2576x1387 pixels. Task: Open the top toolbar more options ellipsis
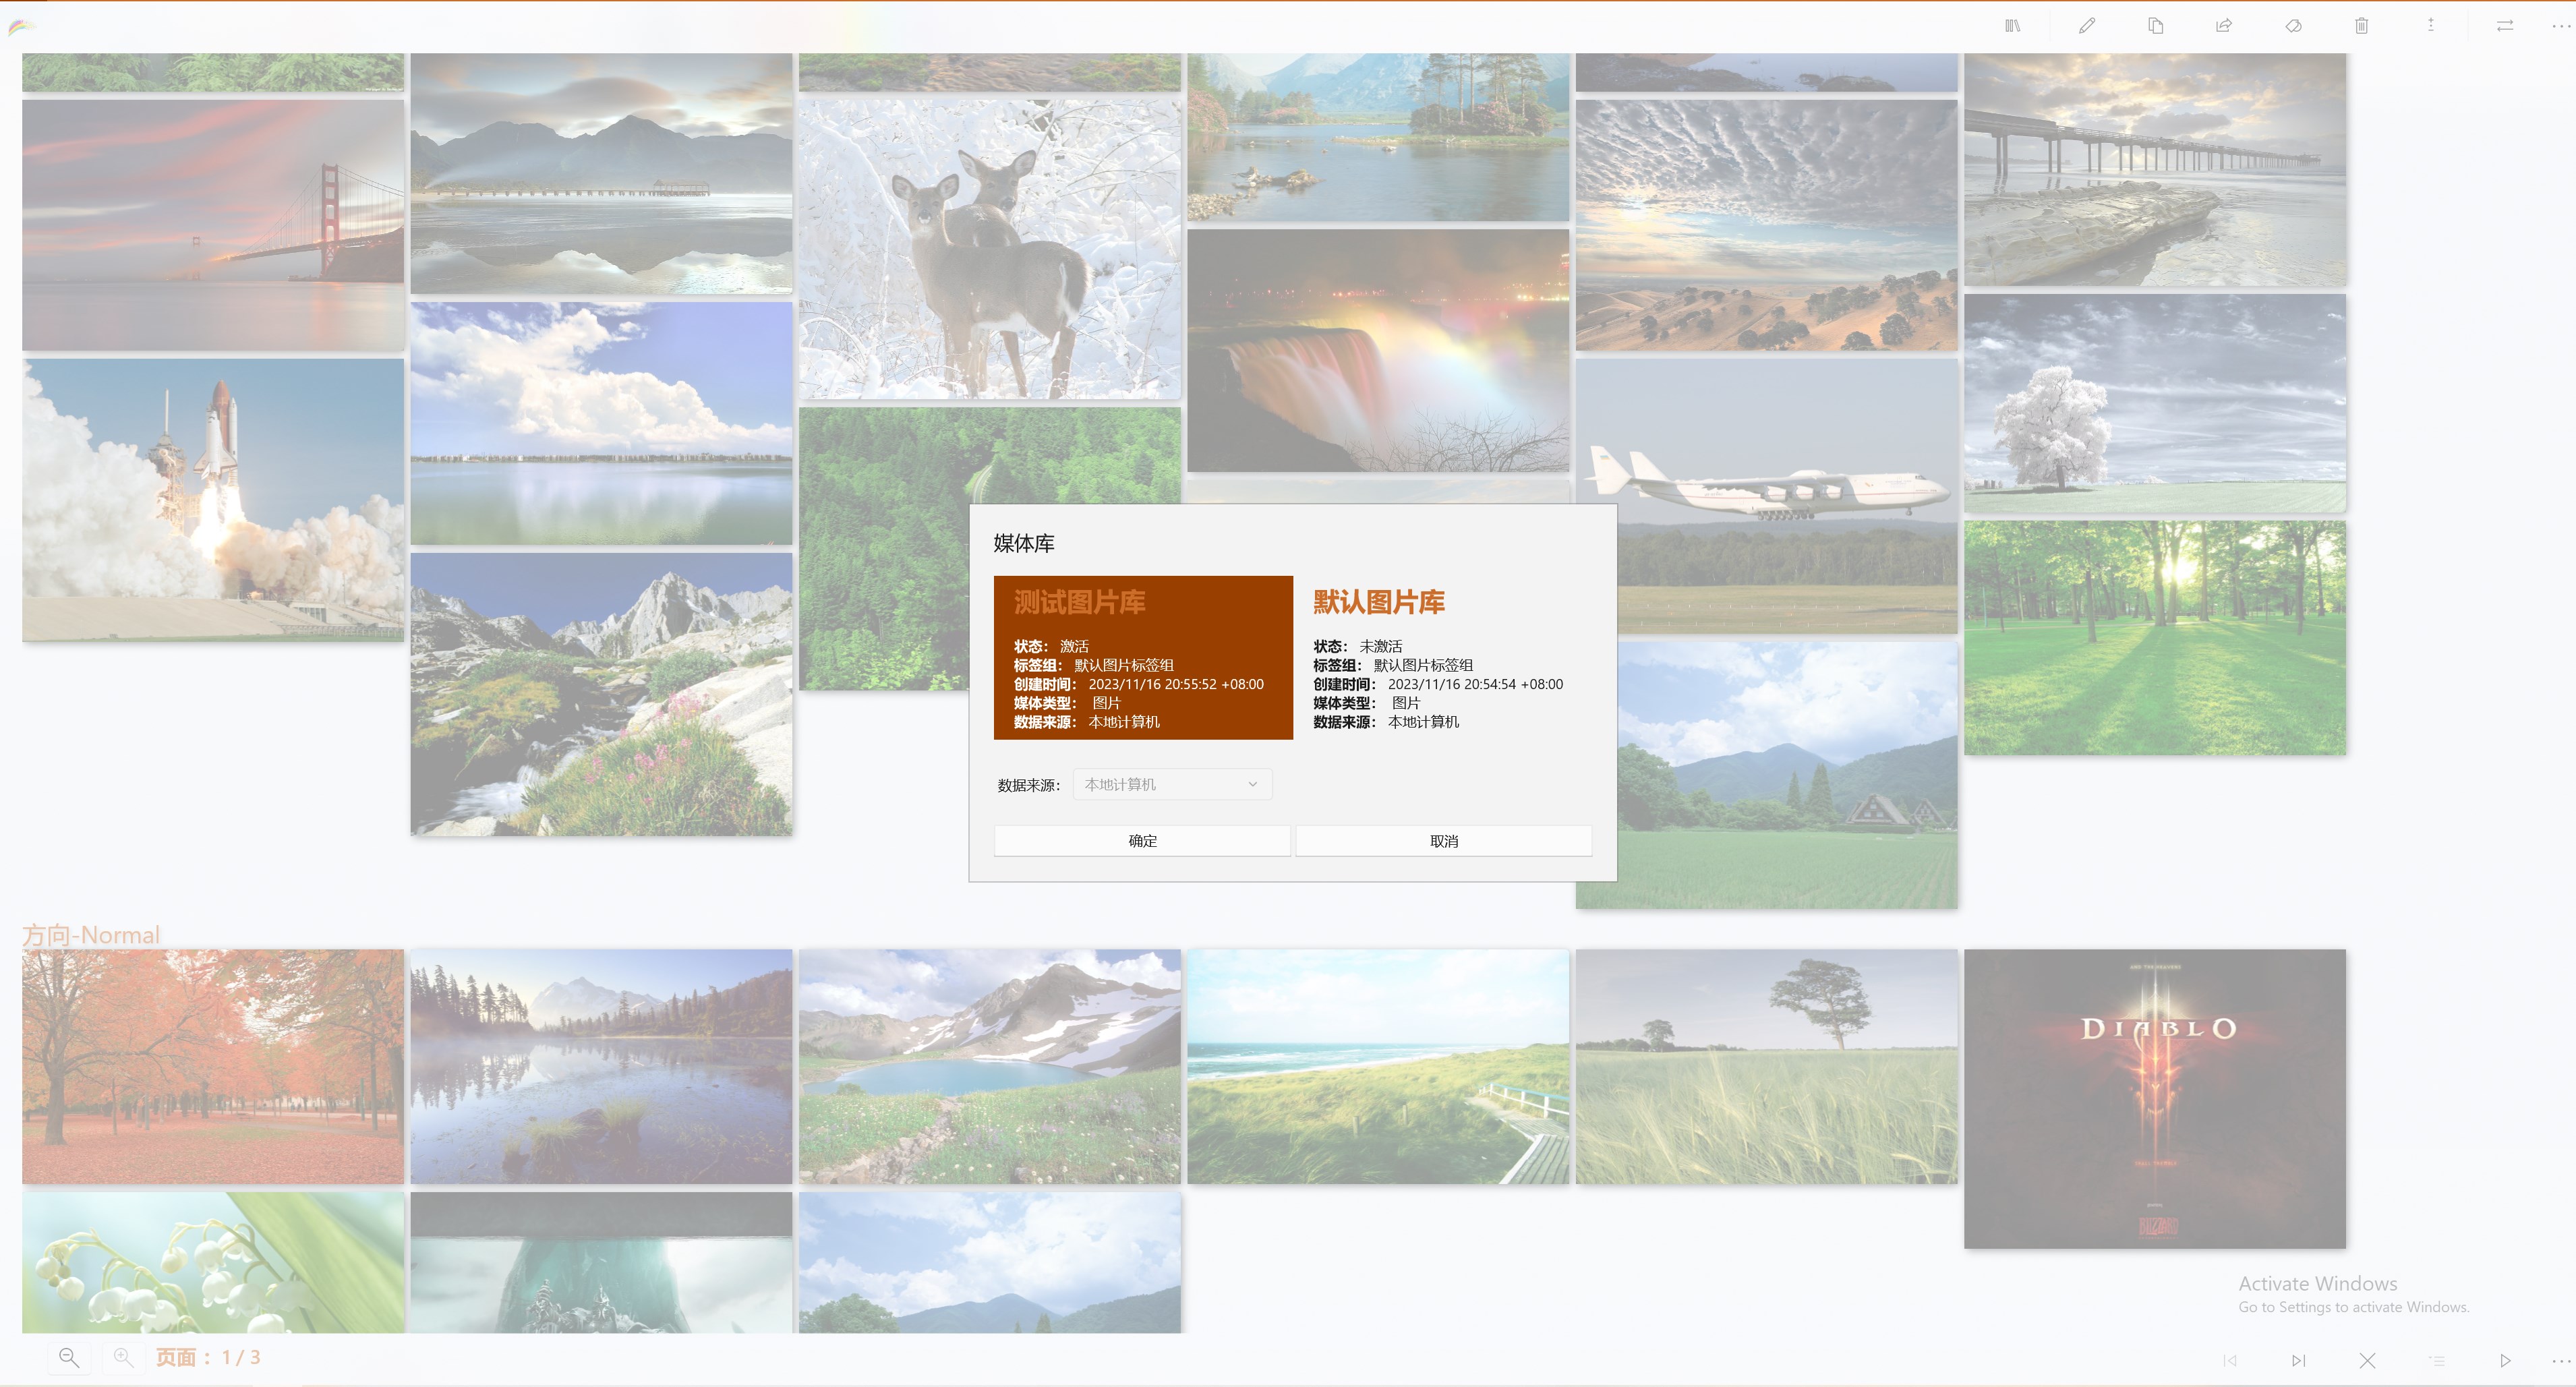tap(2560, 26)
